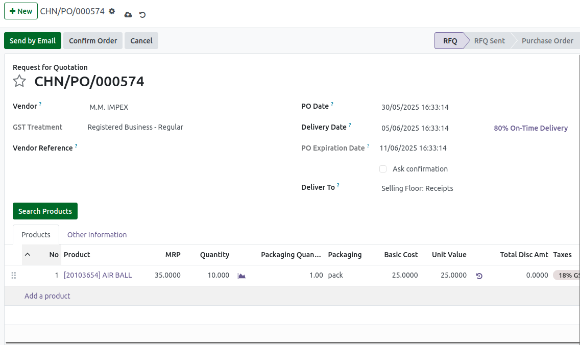Image resolution: width=580 pixels, height=345 pixels.
Task: Click Send by Email
Action: pyautogui.click(x=33, y=41)
